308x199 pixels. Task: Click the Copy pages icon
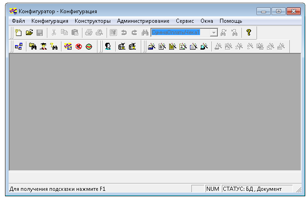tap(64, 33)
